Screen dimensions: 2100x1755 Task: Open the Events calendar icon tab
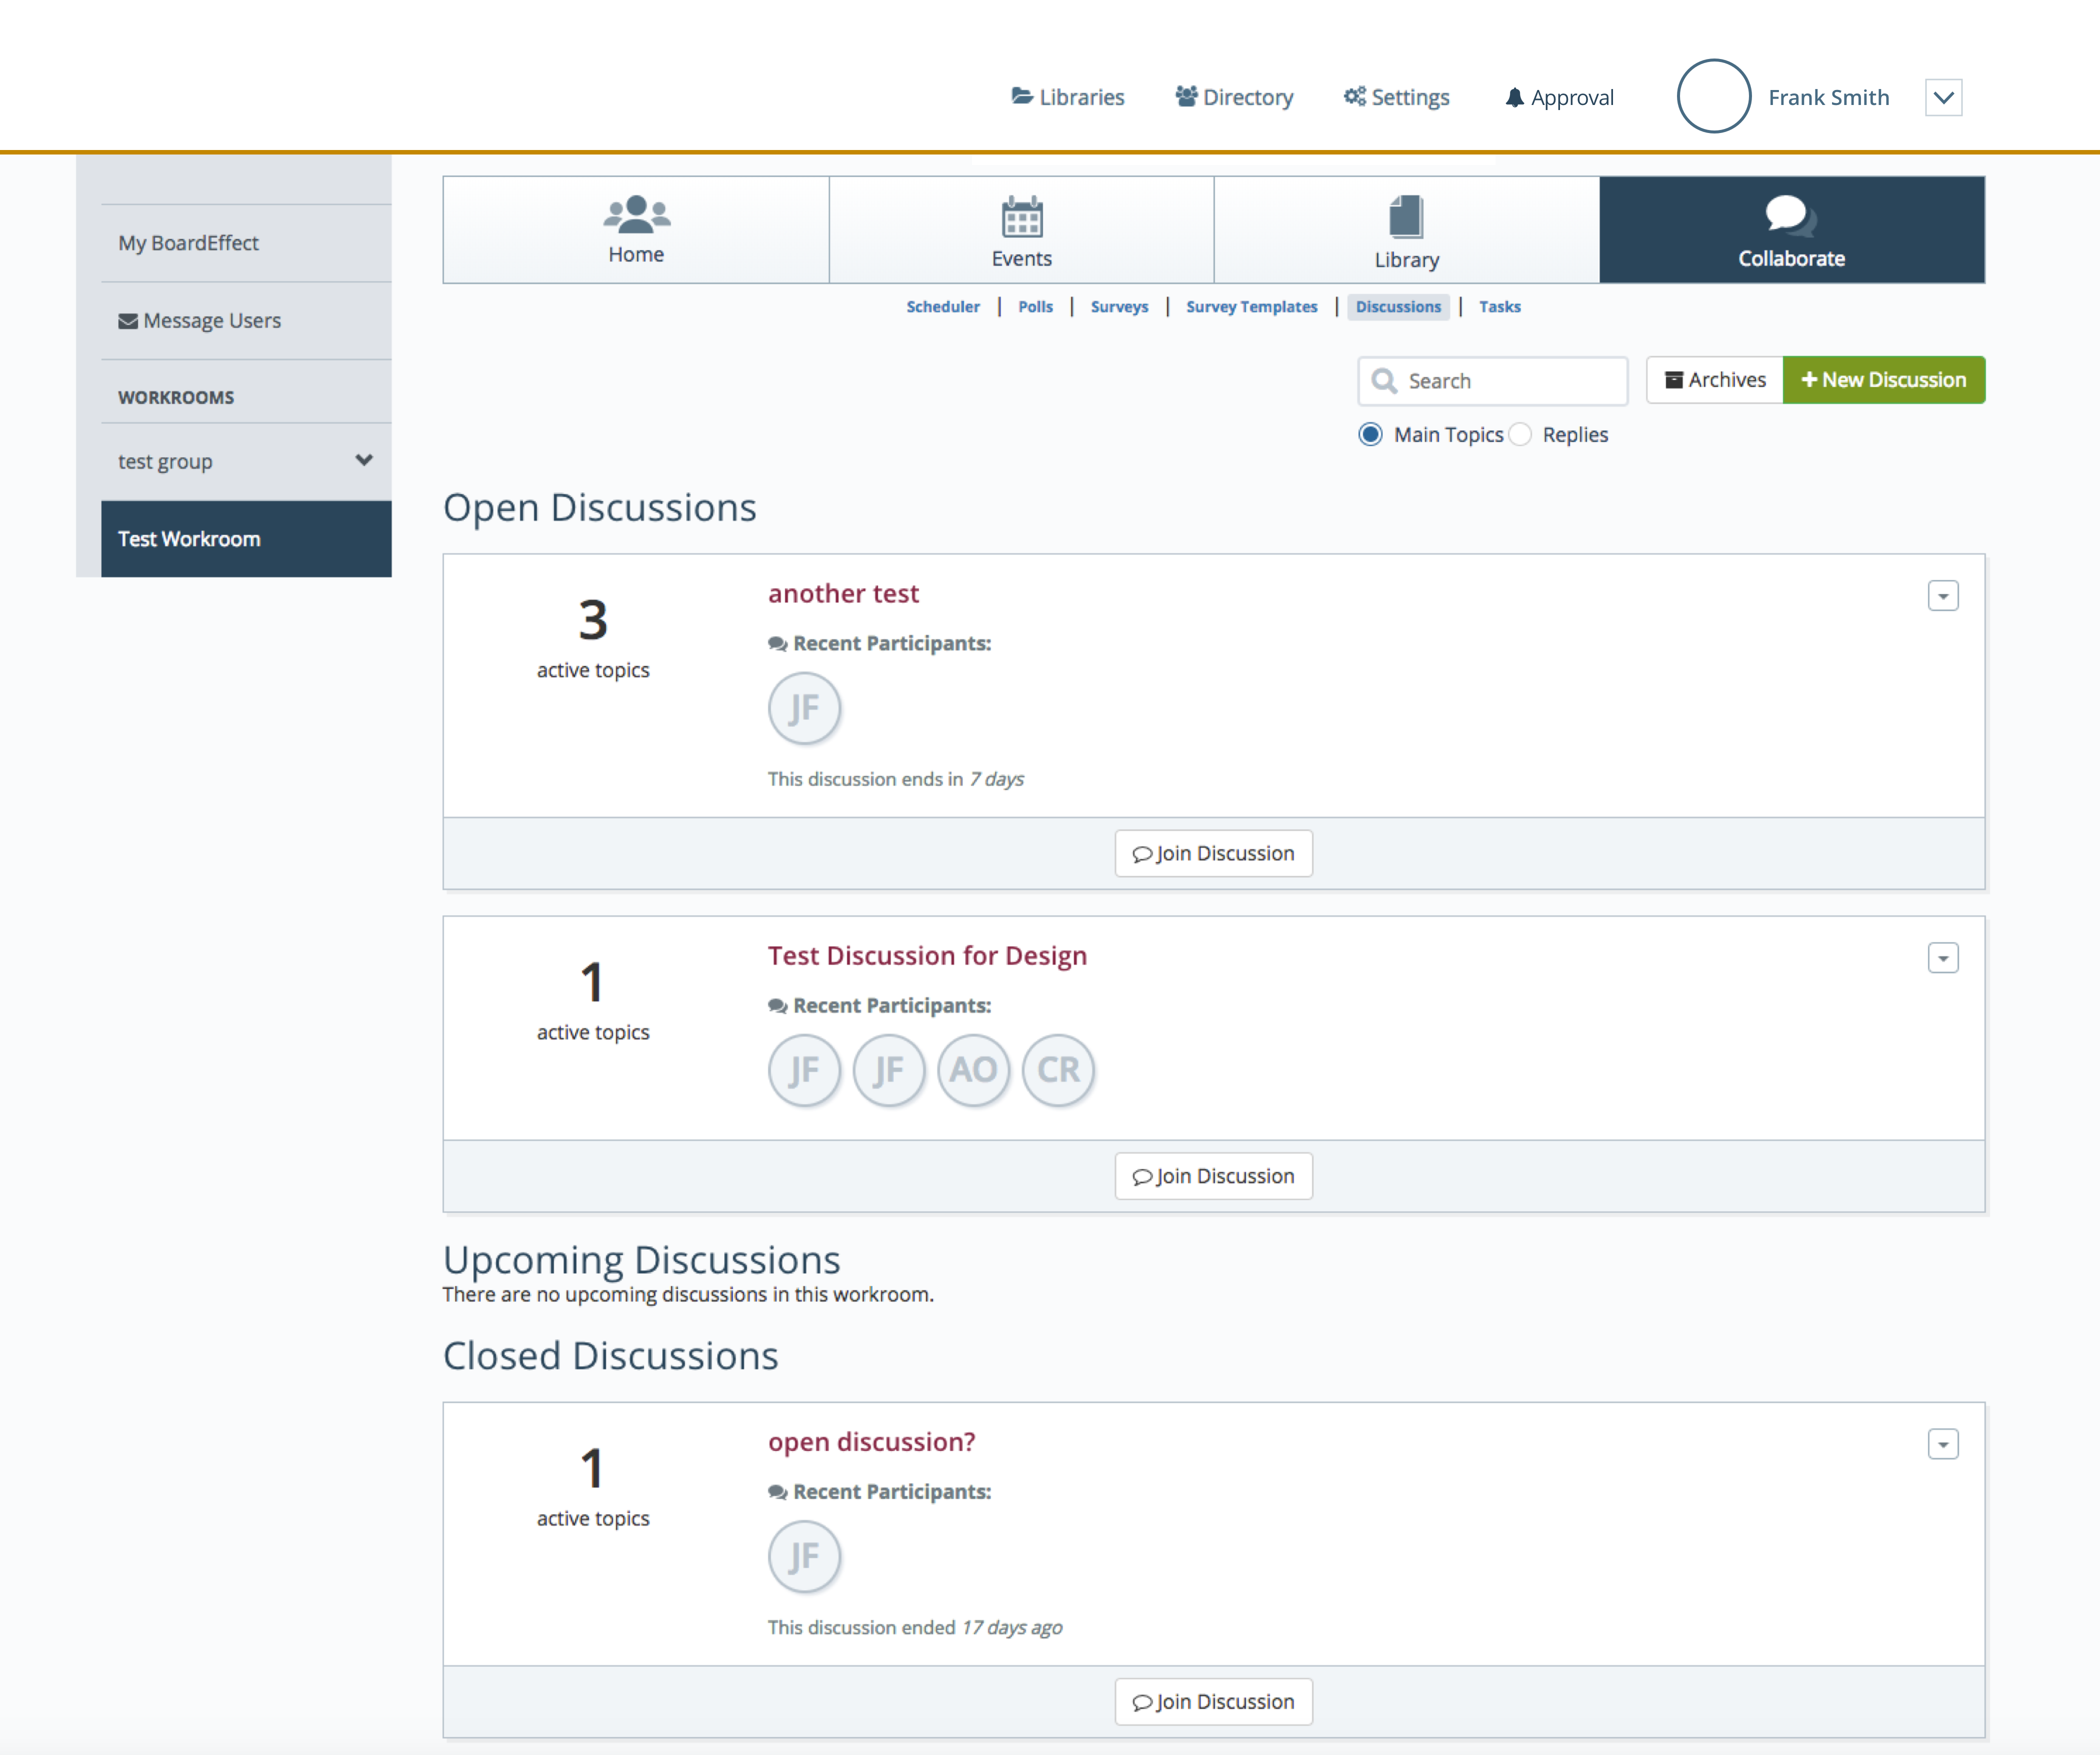click(1021, 216)
